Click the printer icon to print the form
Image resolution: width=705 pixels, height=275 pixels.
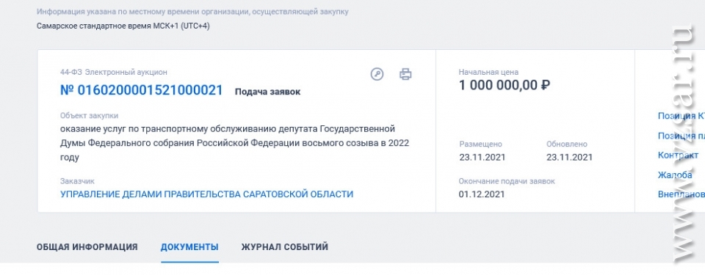405,73
